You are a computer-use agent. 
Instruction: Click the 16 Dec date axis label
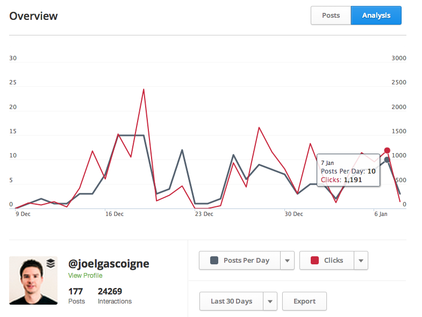click(x=115, y=214)
